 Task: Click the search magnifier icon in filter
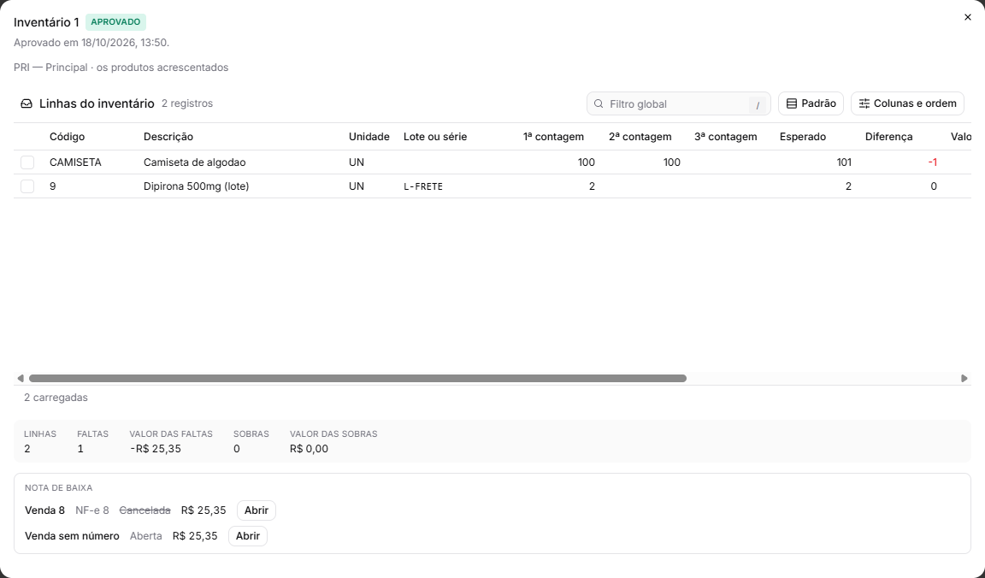[x=599, y=103]
